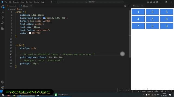Open the Run and Debug view
Viewport: 174px width, 97px height.
pos(3,23)
